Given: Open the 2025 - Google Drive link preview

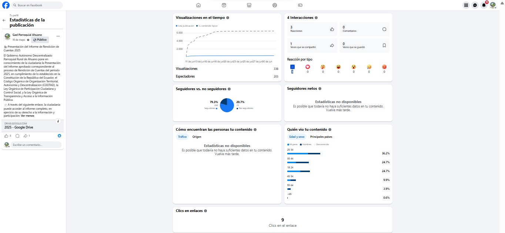Looking at the screenshot, I should click(x=33, y=126).
